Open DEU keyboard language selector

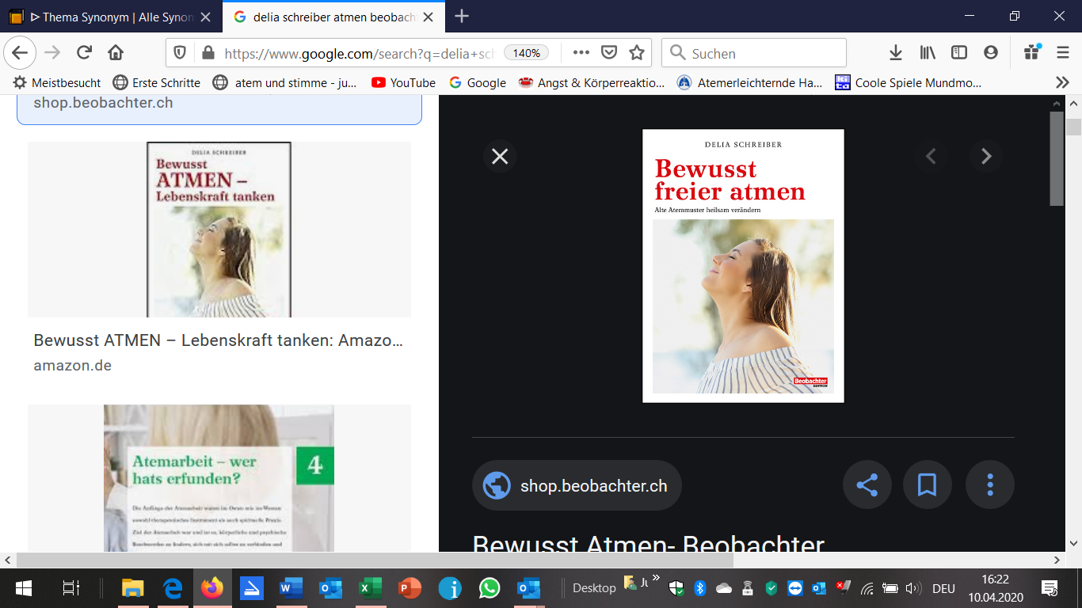tap(943, 588)
